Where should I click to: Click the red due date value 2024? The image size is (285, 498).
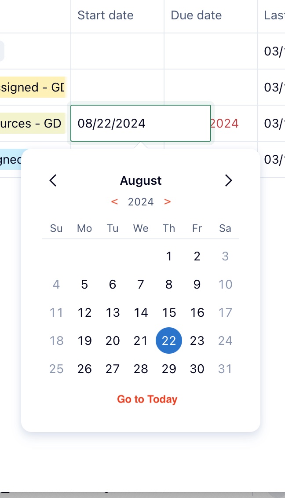[x=225, y=123]
